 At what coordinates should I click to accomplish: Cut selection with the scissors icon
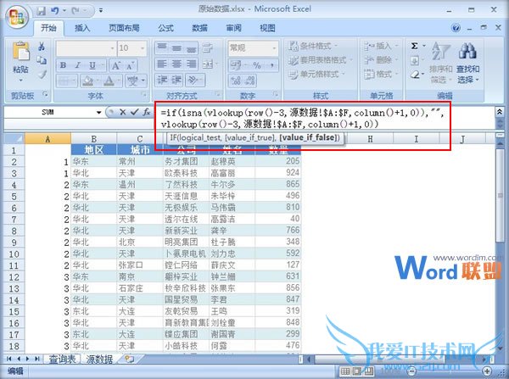(x=42, y=47)
